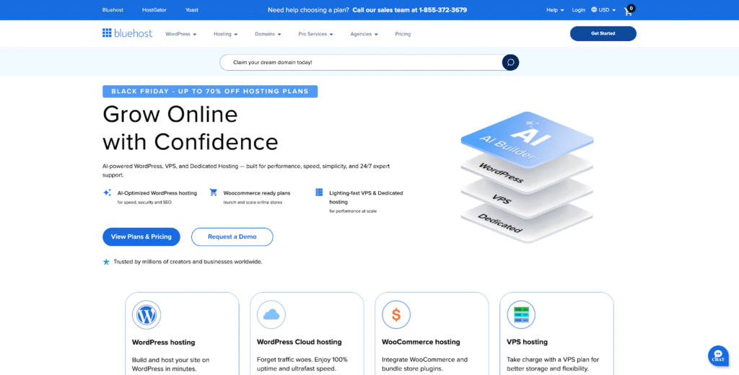Focus the domain search input field
This screenshot has height=375, width=739.
click(x=361, y=63)
